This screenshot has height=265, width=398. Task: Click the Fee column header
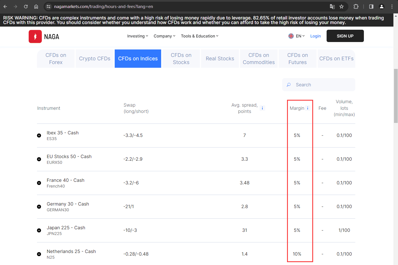(322, 108)
